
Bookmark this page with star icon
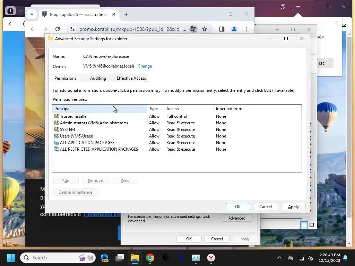[205, 29]
